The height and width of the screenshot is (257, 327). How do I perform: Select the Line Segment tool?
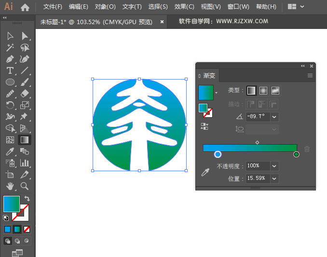25,71
